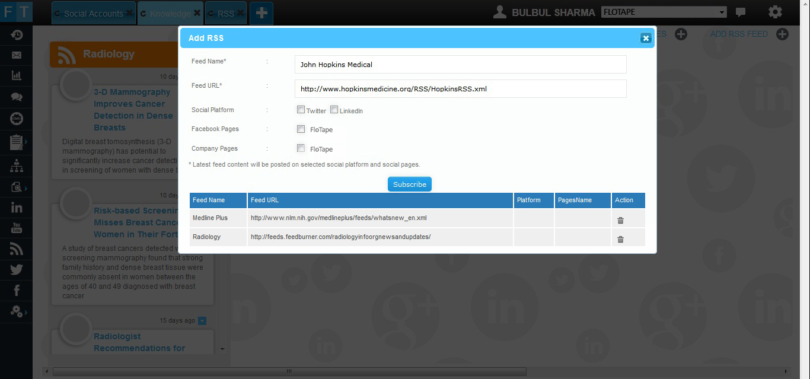Screen dimensions: 810x379
Task: Open the gears settings icon in sidebar
Action: (x=17, y=311)
